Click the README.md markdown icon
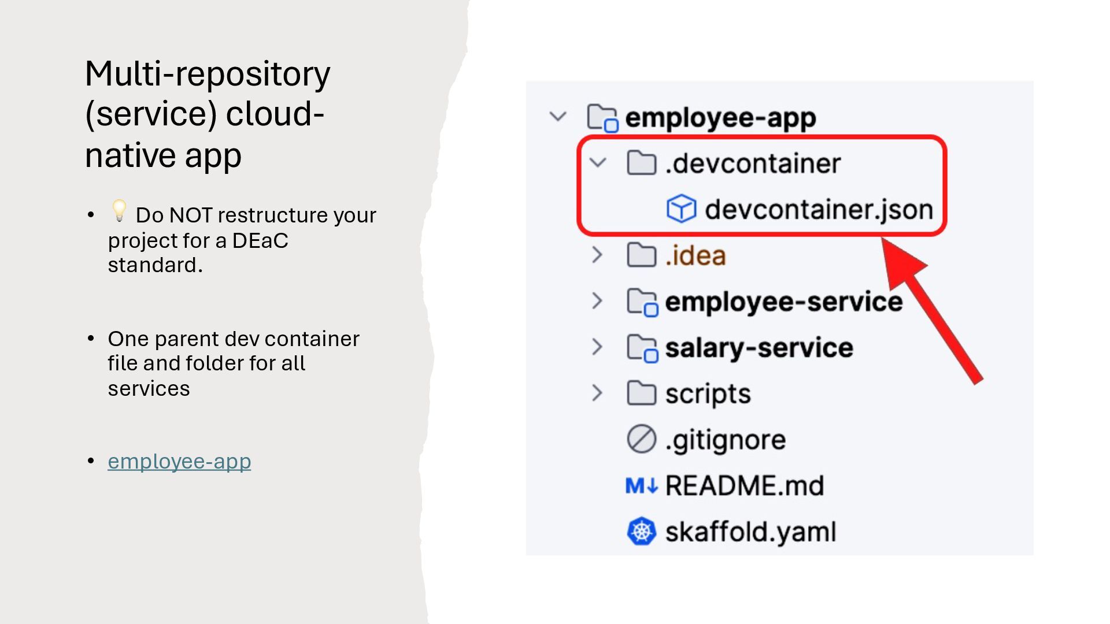 point(641,485)
